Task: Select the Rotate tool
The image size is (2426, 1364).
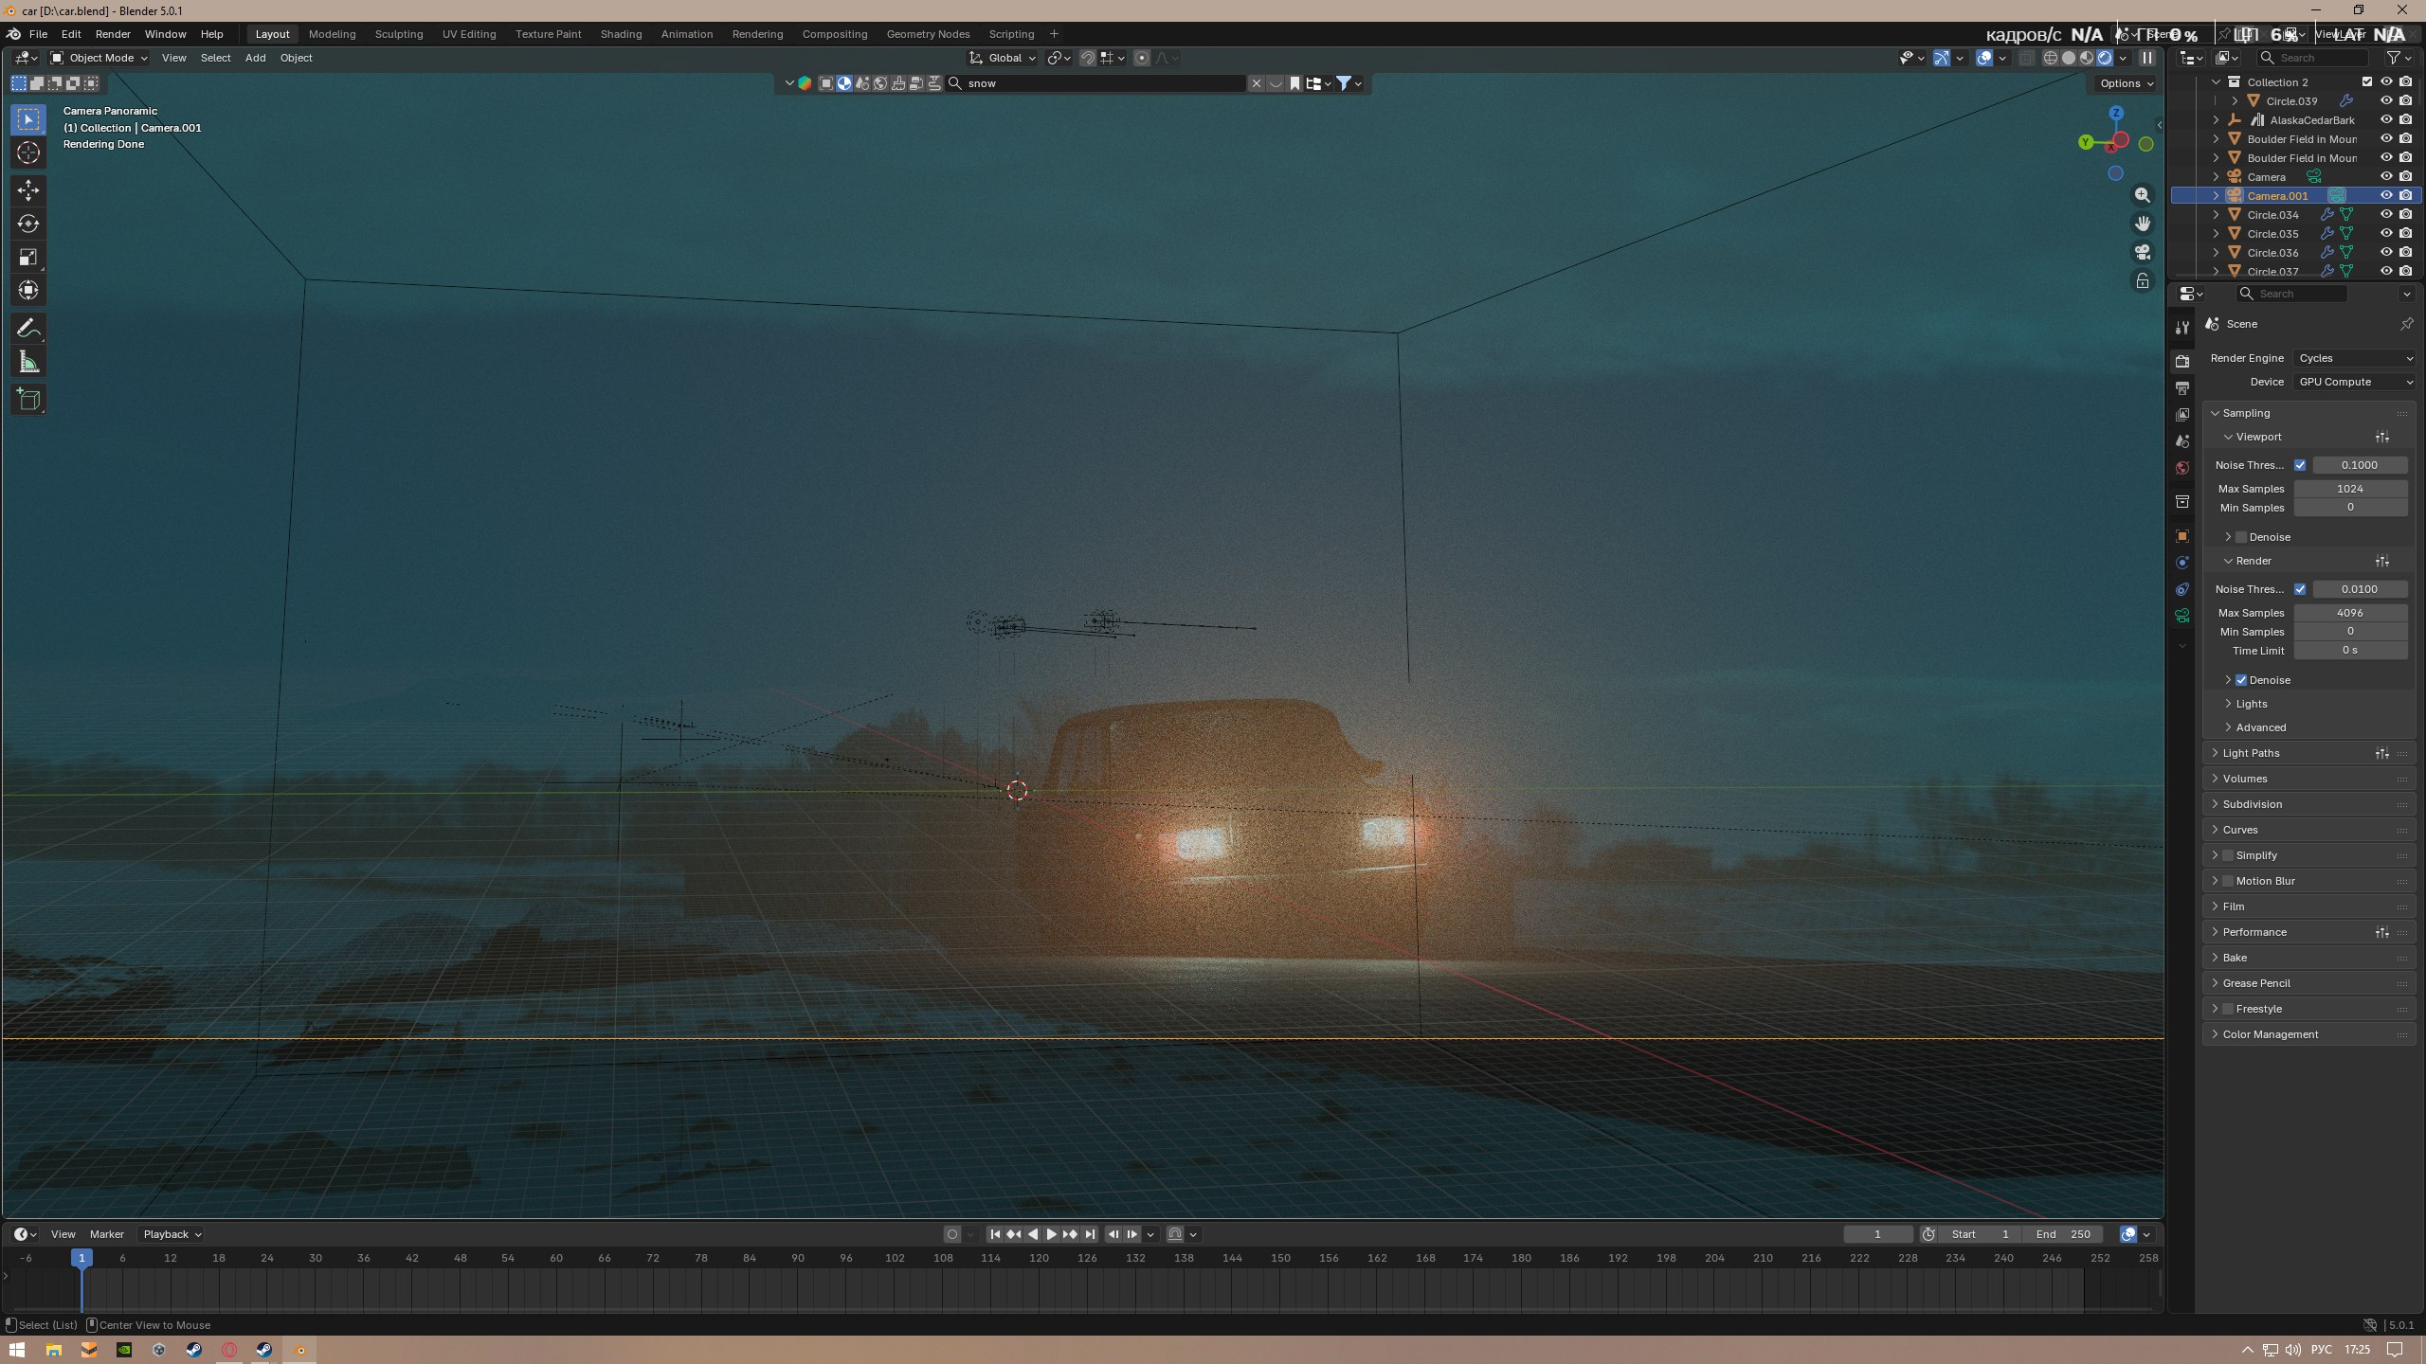Action: [x=28, y=224]
